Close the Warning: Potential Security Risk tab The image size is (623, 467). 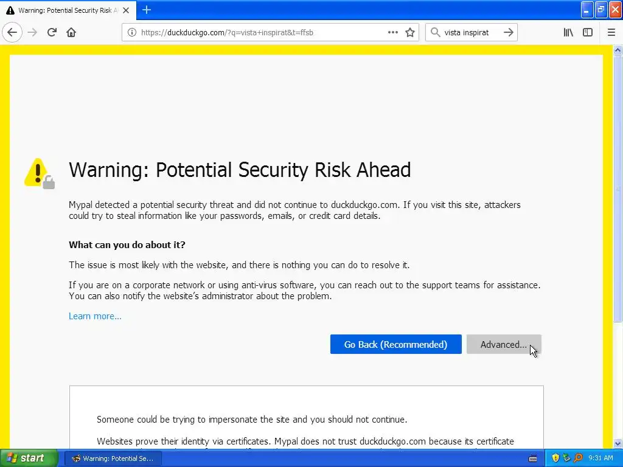click(x=126, y=10)
